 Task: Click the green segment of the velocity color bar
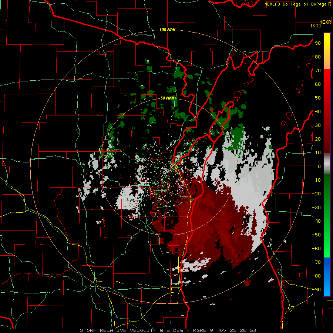(x=327, y=216)
